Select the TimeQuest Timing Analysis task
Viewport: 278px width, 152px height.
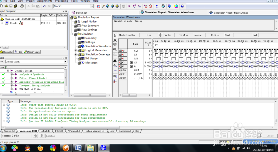[35, 85]
